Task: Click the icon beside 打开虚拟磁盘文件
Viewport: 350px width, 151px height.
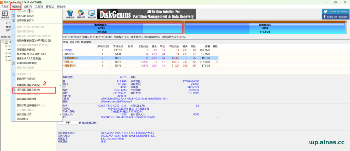Action: click(x=13, y=90)
